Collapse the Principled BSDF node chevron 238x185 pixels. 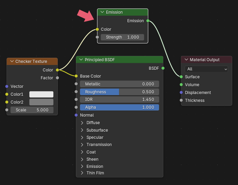(x=81, y=60)
